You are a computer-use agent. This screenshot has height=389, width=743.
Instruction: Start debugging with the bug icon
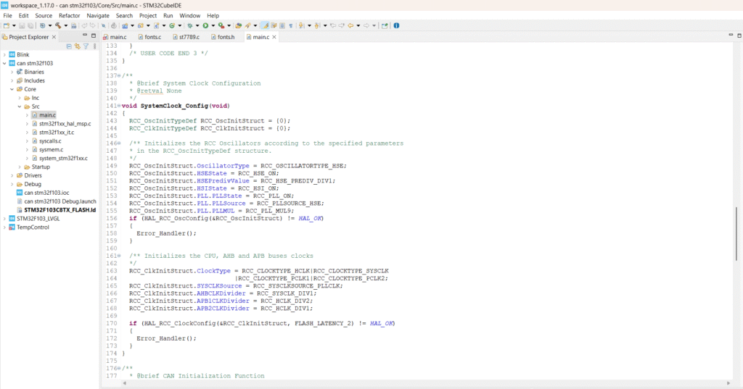coord(190,25)
